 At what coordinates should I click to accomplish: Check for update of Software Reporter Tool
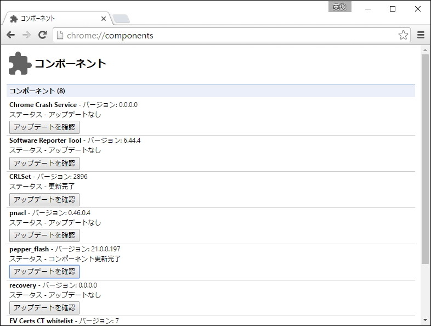pyautogui.click(x=44, y=164)
